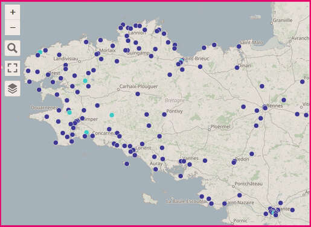This screenshot has height=227, width=311.
Task: Select the blue marker near Pontchâteau
Action: 239,195
